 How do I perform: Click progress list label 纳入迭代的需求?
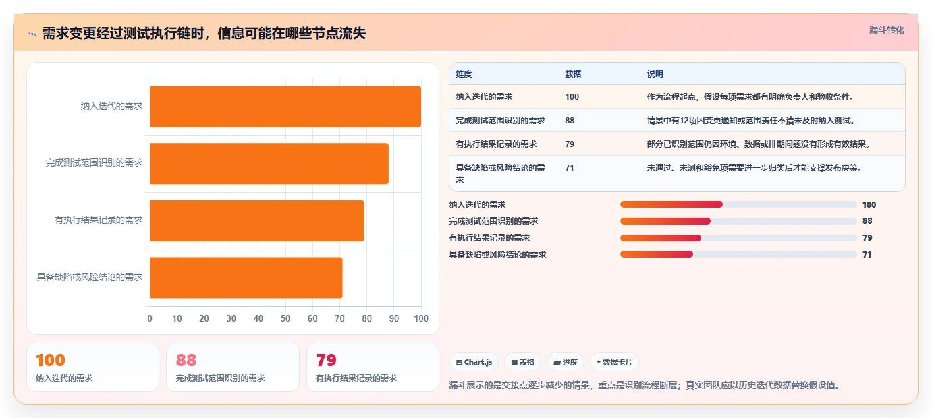[x=477, y=205]
